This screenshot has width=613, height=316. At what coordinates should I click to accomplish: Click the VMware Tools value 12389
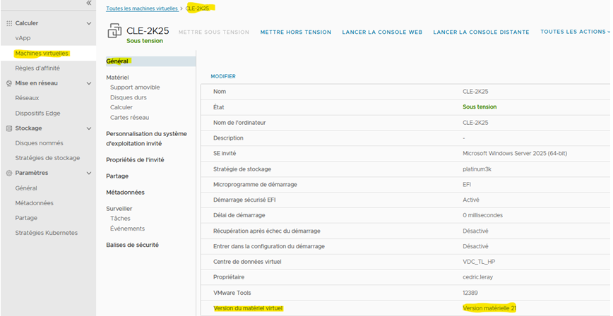(x=470, y=293)
